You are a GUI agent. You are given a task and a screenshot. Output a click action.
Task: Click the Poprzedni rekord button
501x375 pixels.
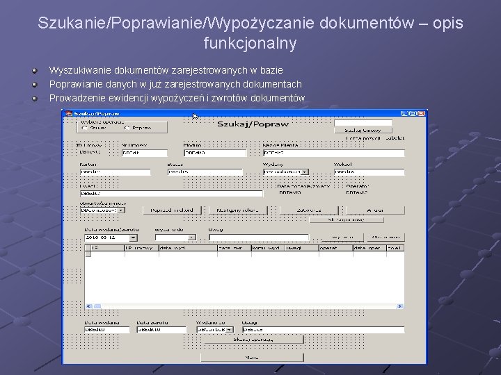pos(172,210)
